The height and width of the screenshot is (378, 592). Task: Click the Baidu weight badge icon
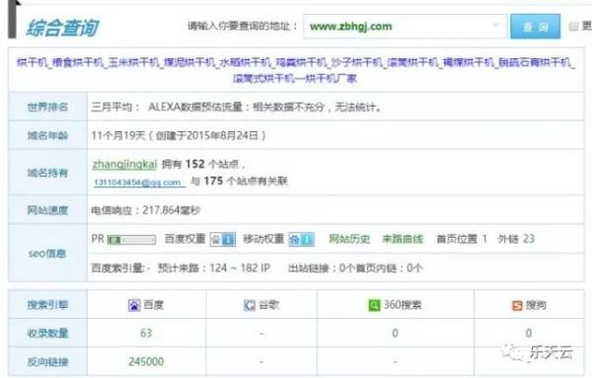pos(223,239)
